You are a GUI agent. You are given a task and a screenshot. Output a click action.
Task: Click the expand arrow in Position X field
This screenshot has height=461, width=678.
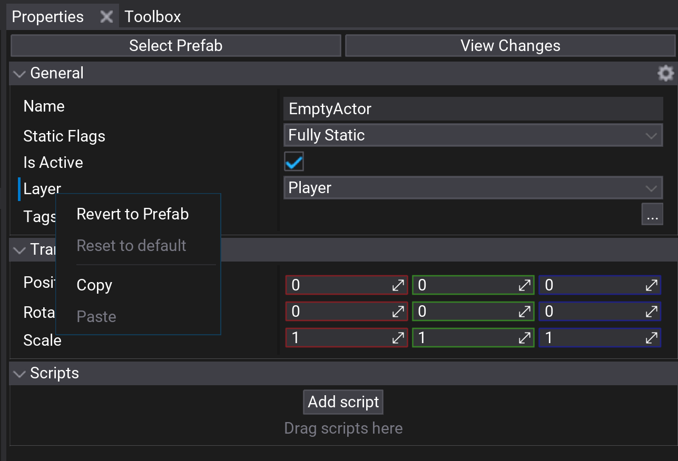[398, 285]
